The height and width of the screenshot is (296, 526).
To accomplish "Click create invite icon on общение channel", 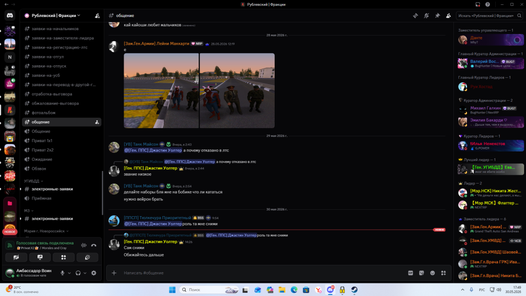I will click(x=97, y=122).
